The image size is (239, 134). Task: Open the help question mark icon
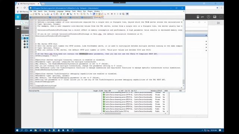[208, 17]
